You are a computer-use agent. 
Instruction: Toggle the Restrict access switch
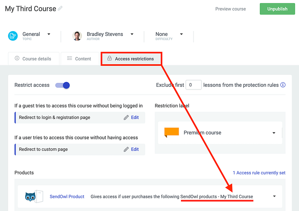tap(63, 85)
